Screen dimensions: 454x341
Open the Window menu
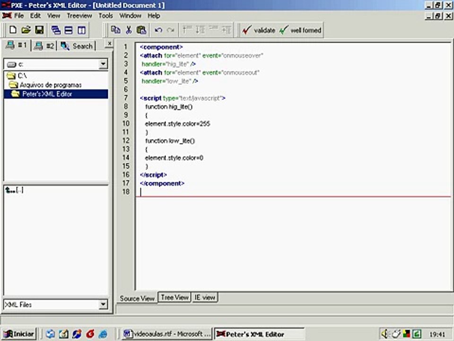pos(131,16)
